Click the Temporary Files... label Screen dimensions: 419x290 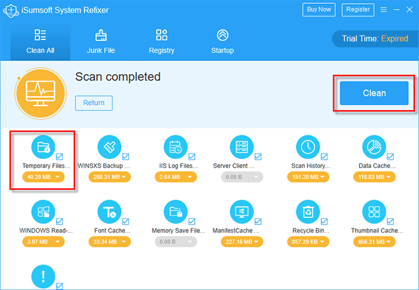(x=46, y=166)
